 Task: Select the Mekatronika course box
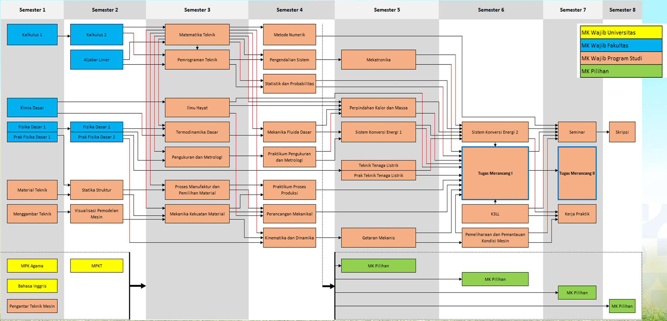pos(378,59)
